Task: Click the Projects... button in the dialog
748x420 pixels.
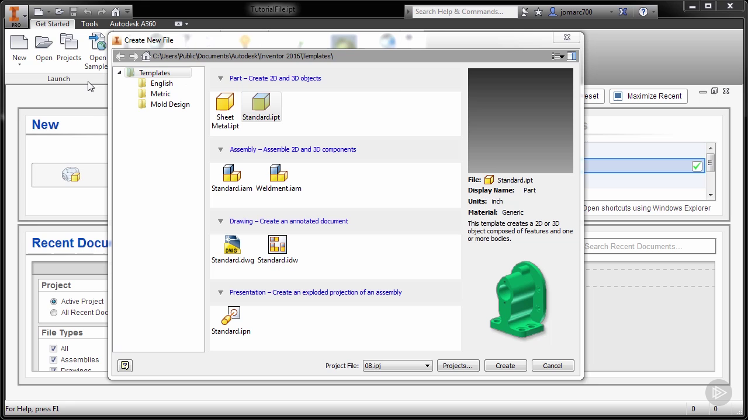Action: (458, 366)
